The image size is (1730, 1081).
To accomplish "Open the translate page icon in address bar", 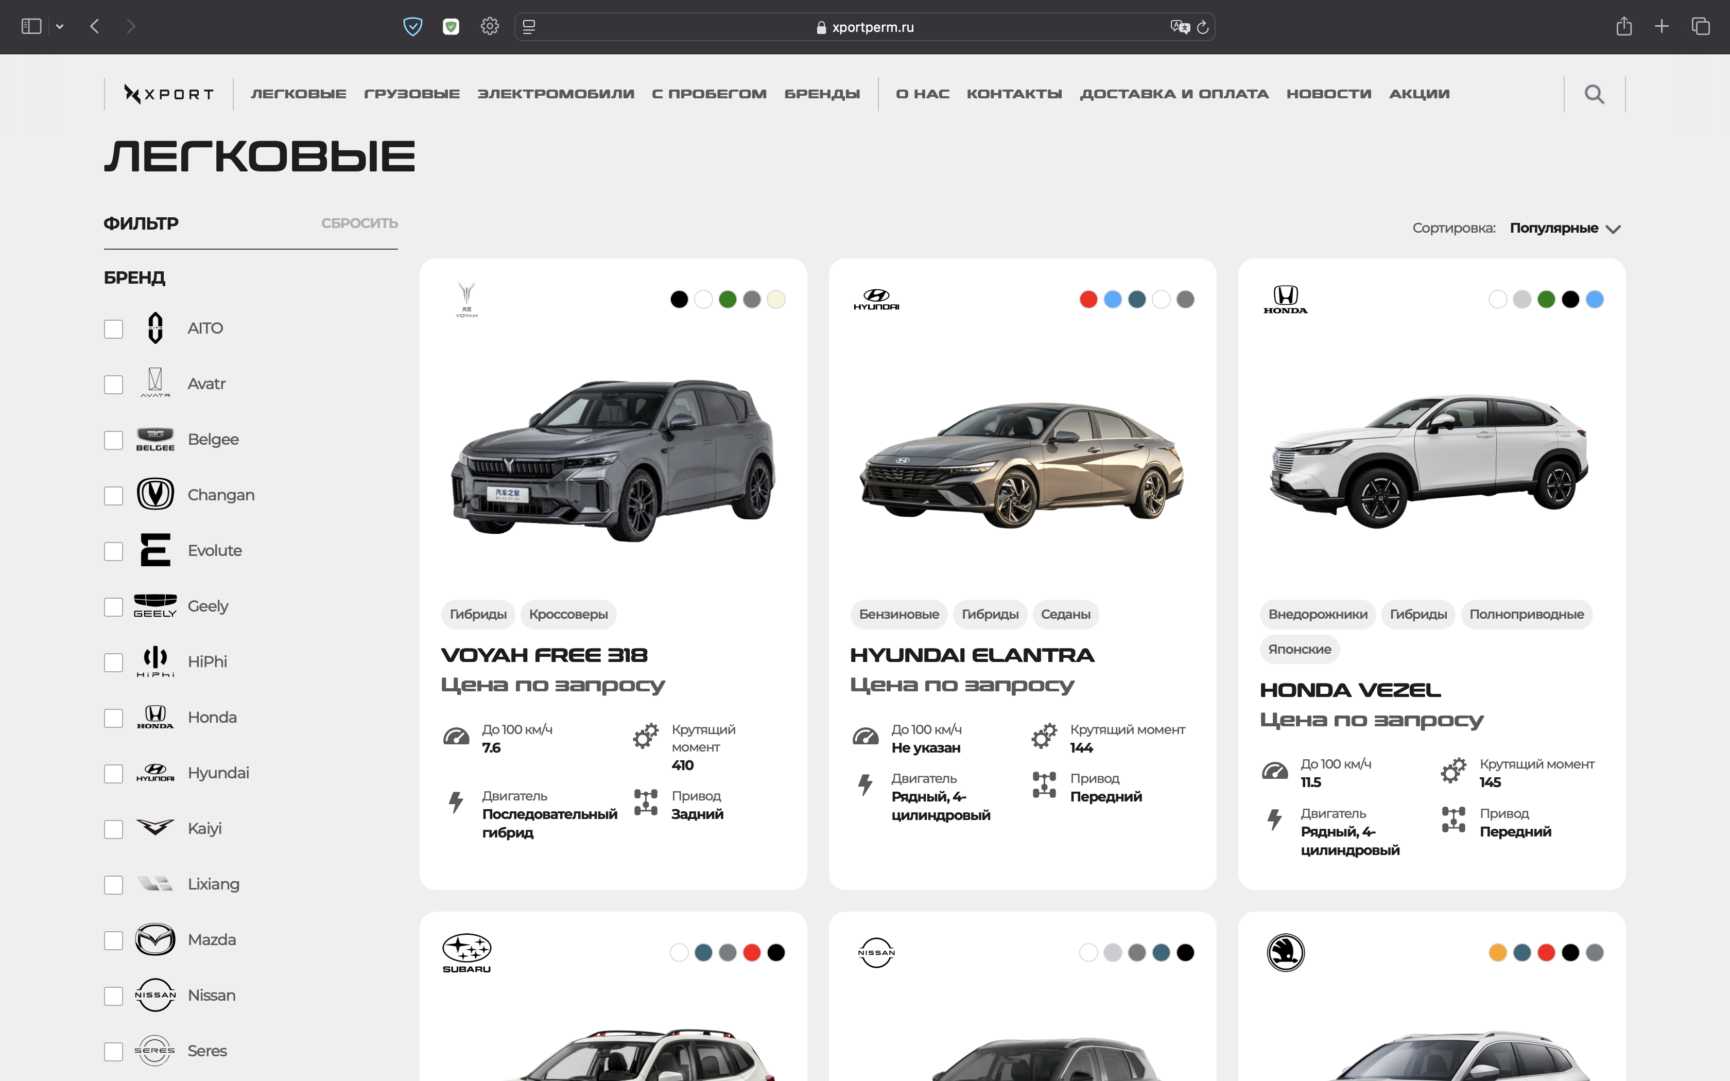I will 1179,27.
